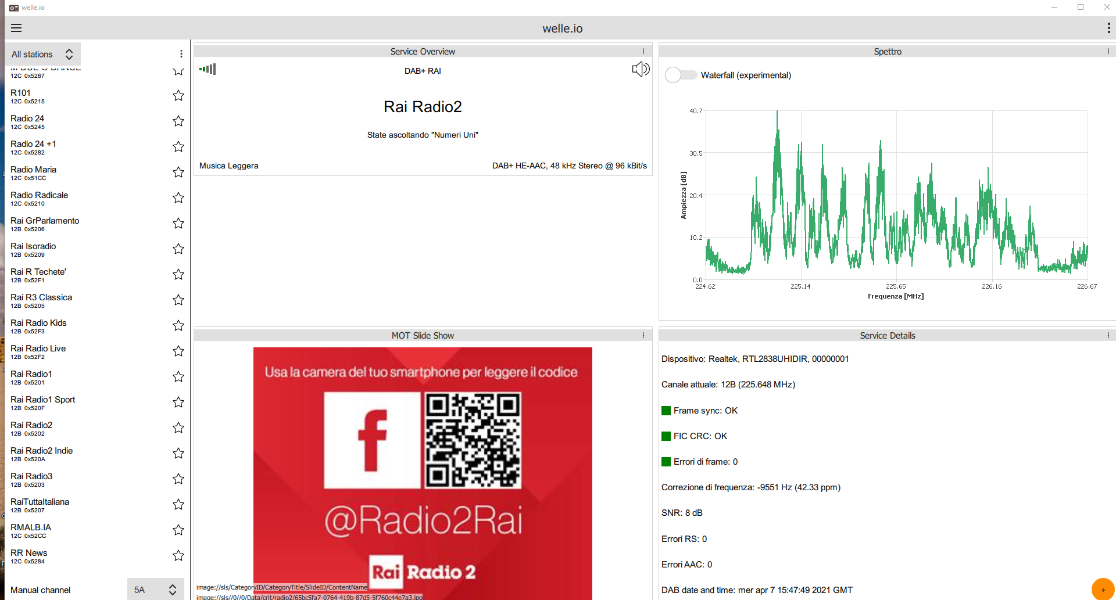The image size is (1116, 600).
Task: Favorite Rai Radio Live star
Action: click(x=178, y=351)
